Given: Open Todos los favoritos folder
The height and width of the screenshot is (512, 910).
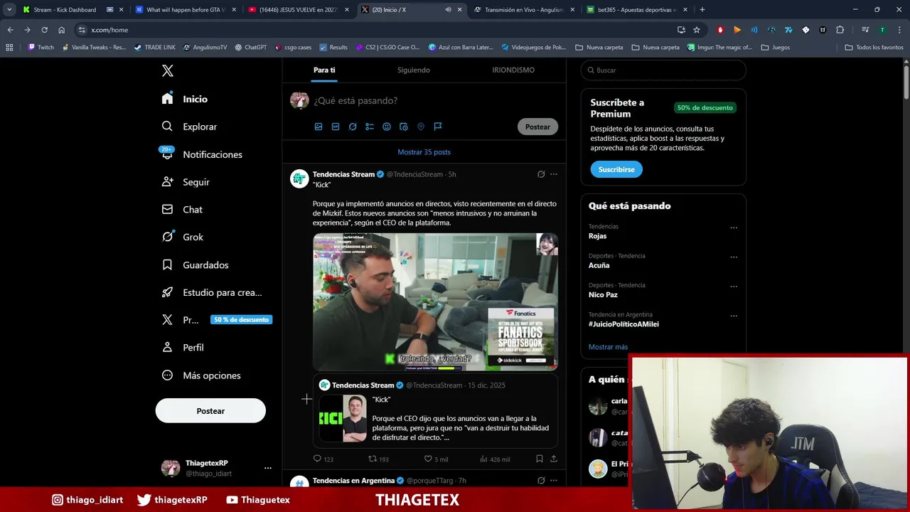Looking at the screenshot, I should [874, 48].
